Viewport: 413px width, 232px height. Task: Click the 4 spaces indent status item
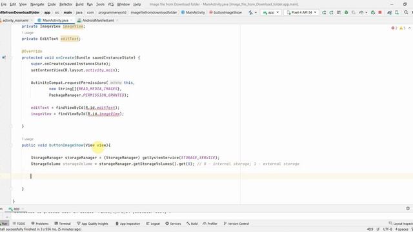(401, 229)
